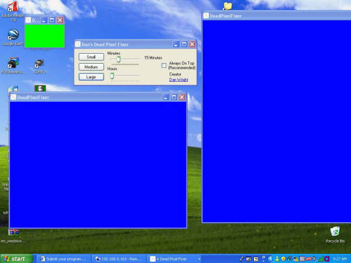Image resolution: width=351 pixels, height=263 pixels.
Task: Click middle blue DeadPixelFixer window's title icon
Action: 13,97
